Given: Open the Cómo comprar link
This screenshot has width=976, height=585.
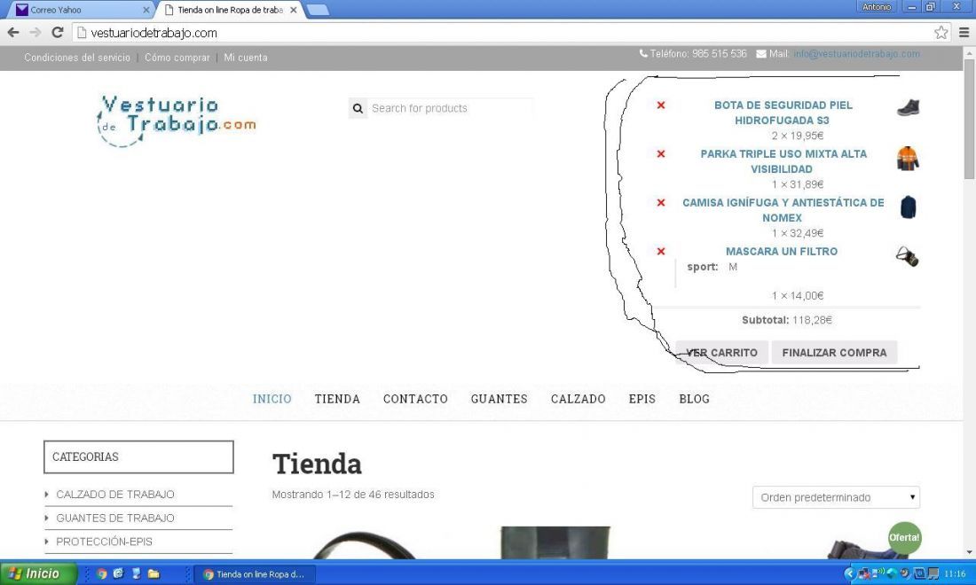Looking at the screenshot, I should point(177,58).
